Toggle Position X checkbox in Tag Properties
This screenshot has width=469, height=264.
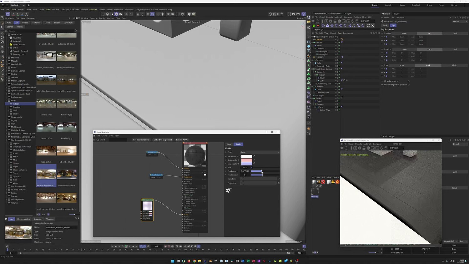pos(386,37)
